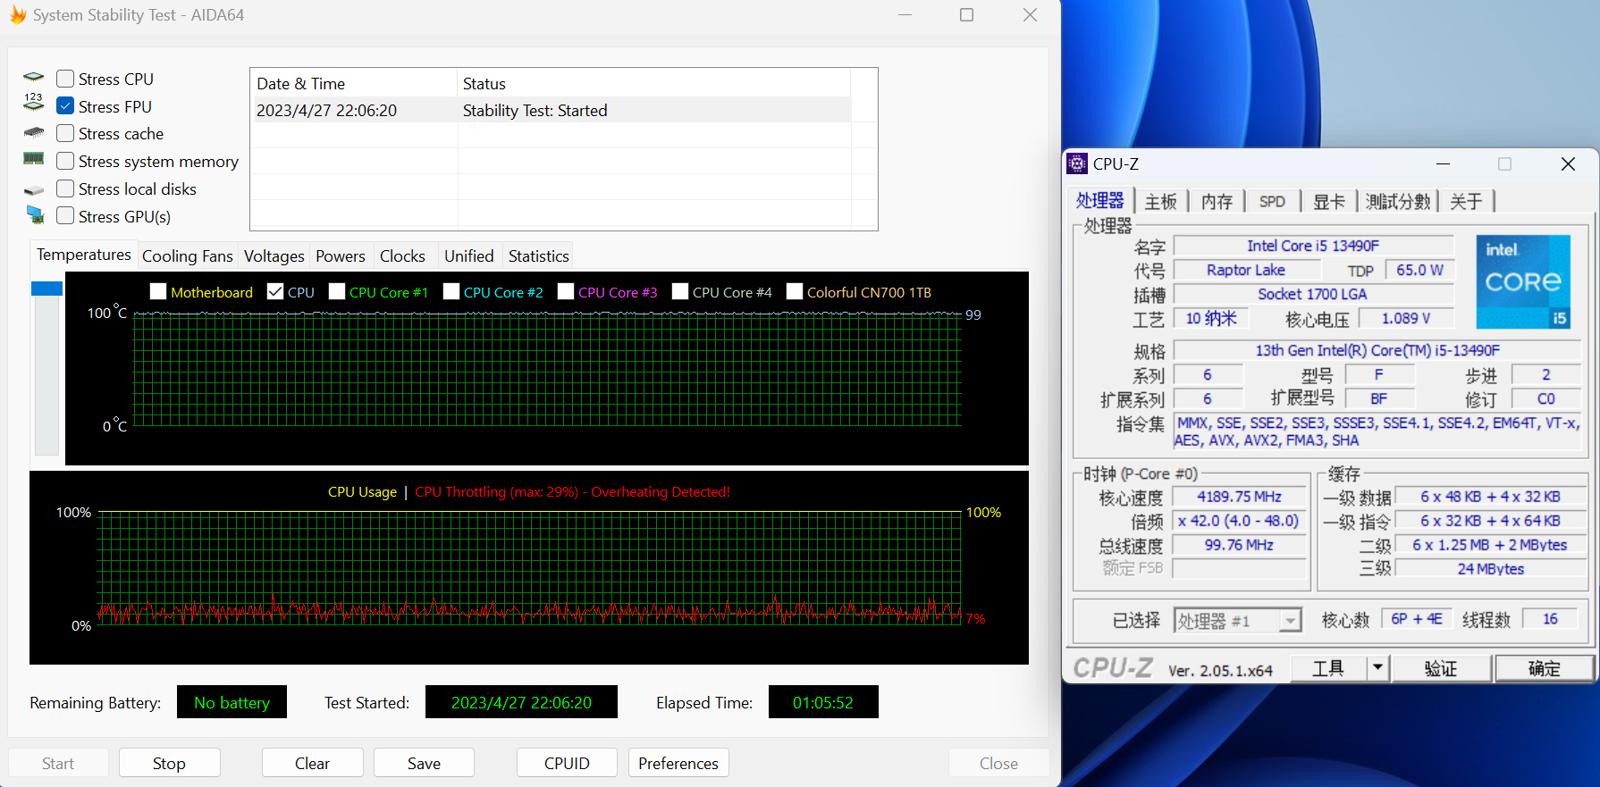Click the Elapsed Time 01:05:52 field
The width and height of the screenshot is (1600, 787).
coord(823,702)
